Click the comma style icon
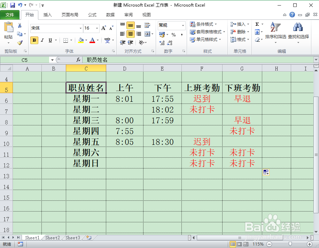 (x=181, y=35)
